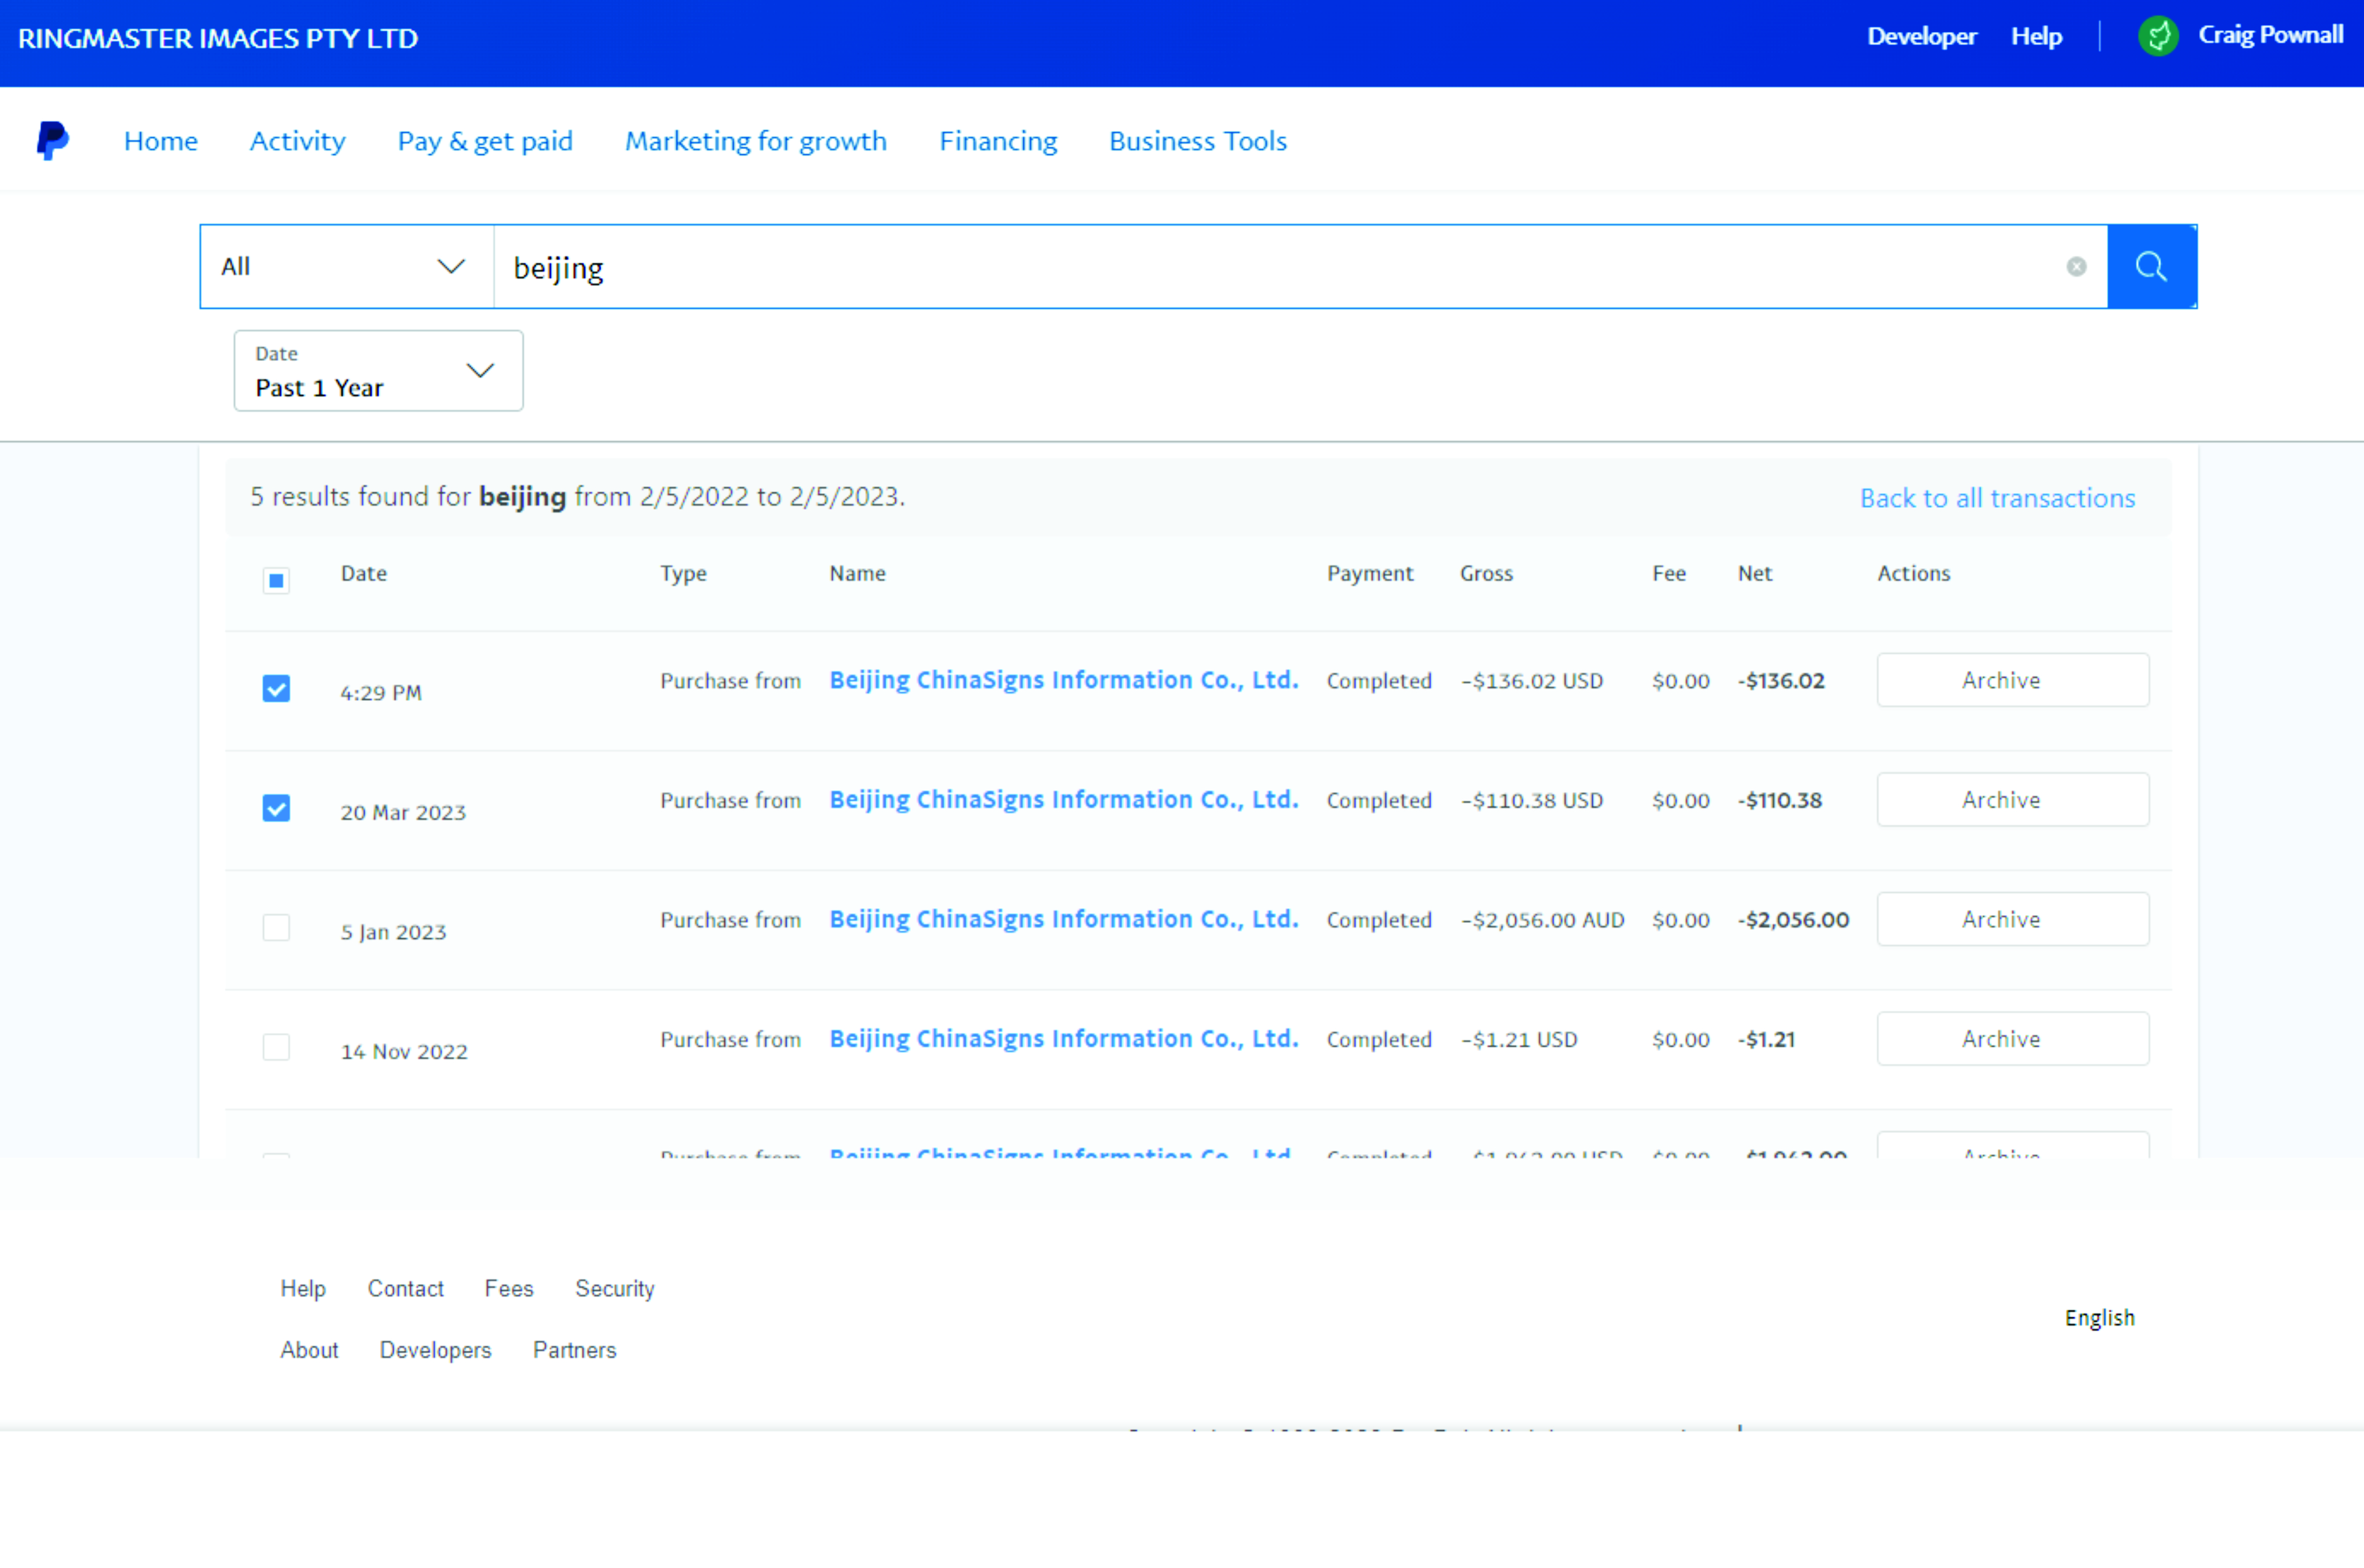Screen dimensions: 2364x1568
Task: Archive the 20 Mar 2023 transaction
Action: pos(2013,800)
